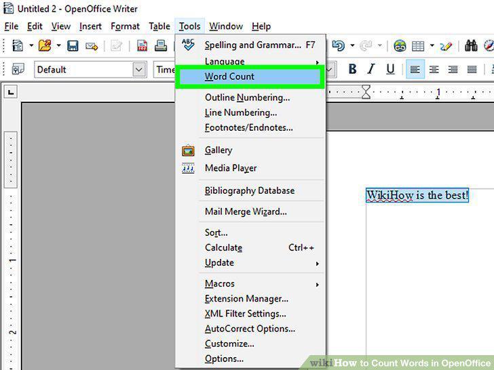Viewport: 494px width, 370px height.
Task: Expand the Table size dropdown arrow
Action: click(432, 46)
